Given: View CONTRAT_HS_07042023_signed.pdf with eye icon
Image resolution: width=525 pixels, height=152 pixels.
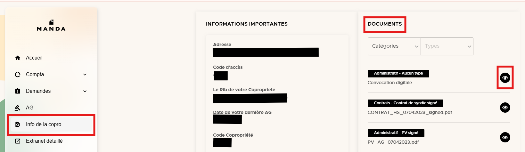Looking at the screenshot, I should click(x=505, y=108).
